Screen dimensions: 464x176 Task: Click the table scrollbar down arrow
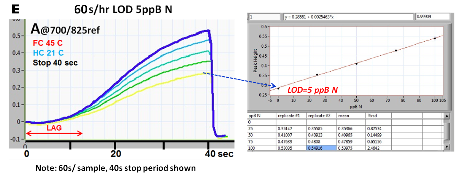[447, 147]
